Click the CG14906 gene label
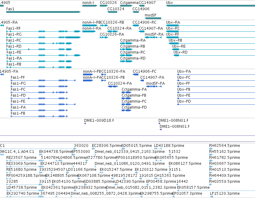The width and height of the screenshot is (255, 198). [141, 9]
